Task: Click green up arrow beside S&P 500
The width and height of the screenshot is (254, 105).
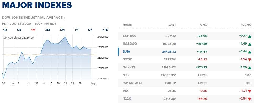Action: click(x=250, y=36)
